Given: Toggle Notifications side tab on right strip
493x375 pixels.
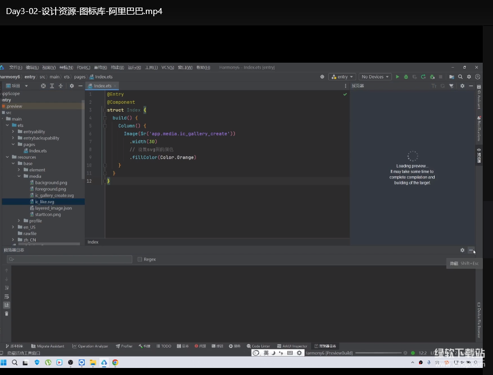Looking at the screenshot, I should pos(478,129).
